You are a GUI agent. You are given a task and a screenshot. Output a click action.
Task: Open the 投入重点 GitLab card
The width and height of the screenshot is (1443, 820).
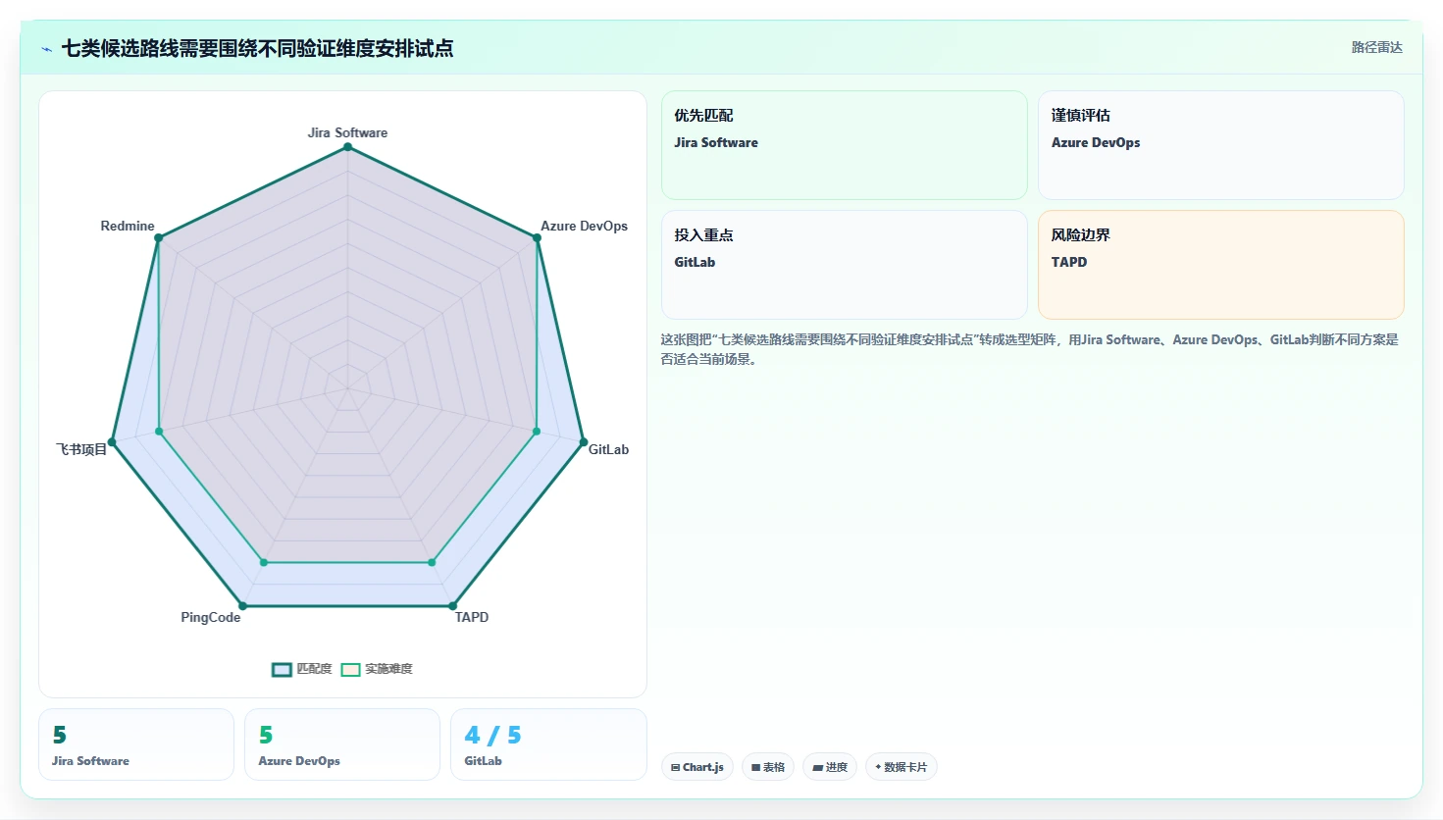click(845, 265)
